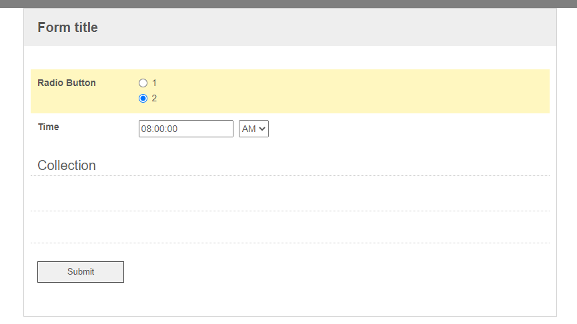Click the "2" label beside the radio
The width and height of the screenshot is (577, 324).
click(154, 99)
